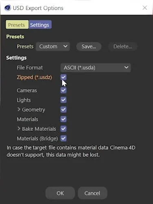The image size is (153, 204).
Task: Disable the Lights export checkbox
Action: point(63,100)
